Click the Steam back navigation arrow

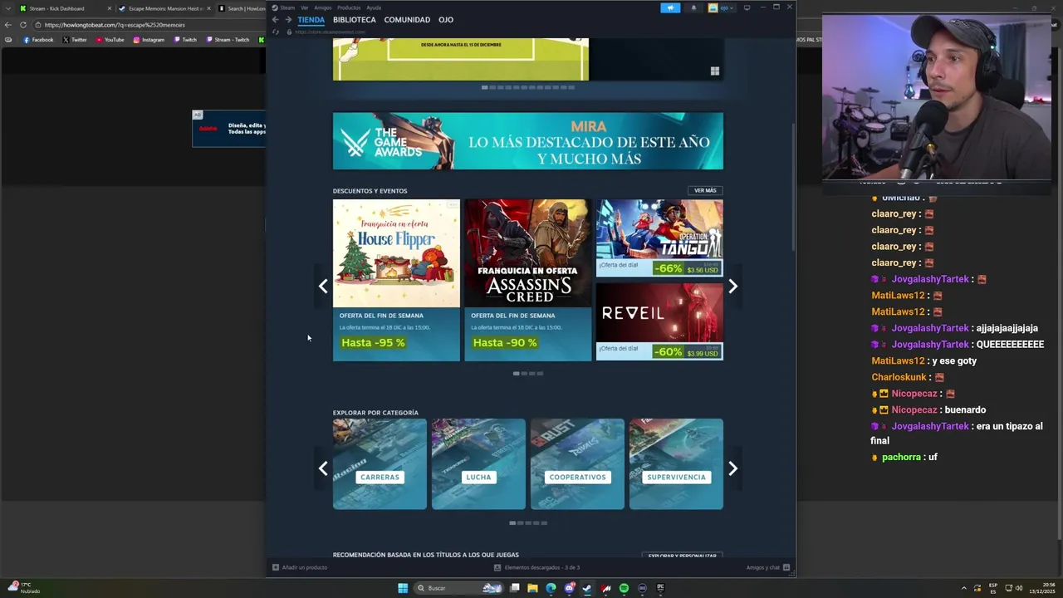point(275,20)
